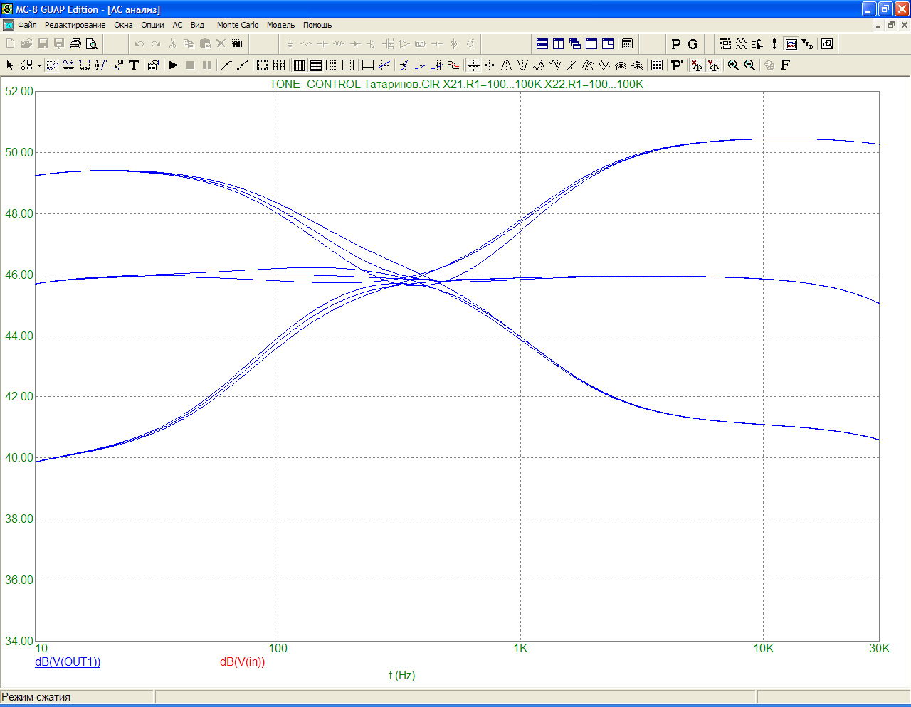Toggle the Scale mode toolbar button
Screen dimensions: 911x707
pyautogui.click(x=52, y=65)
